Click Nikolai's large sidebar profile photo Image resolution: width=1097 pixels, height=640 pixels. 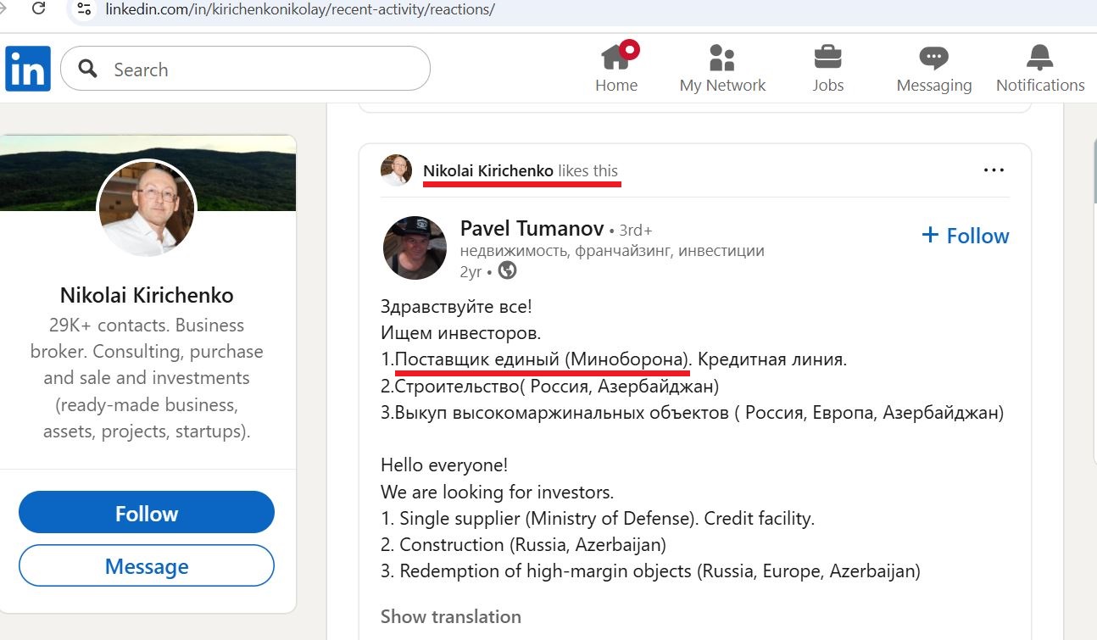(x=147, y=209)
